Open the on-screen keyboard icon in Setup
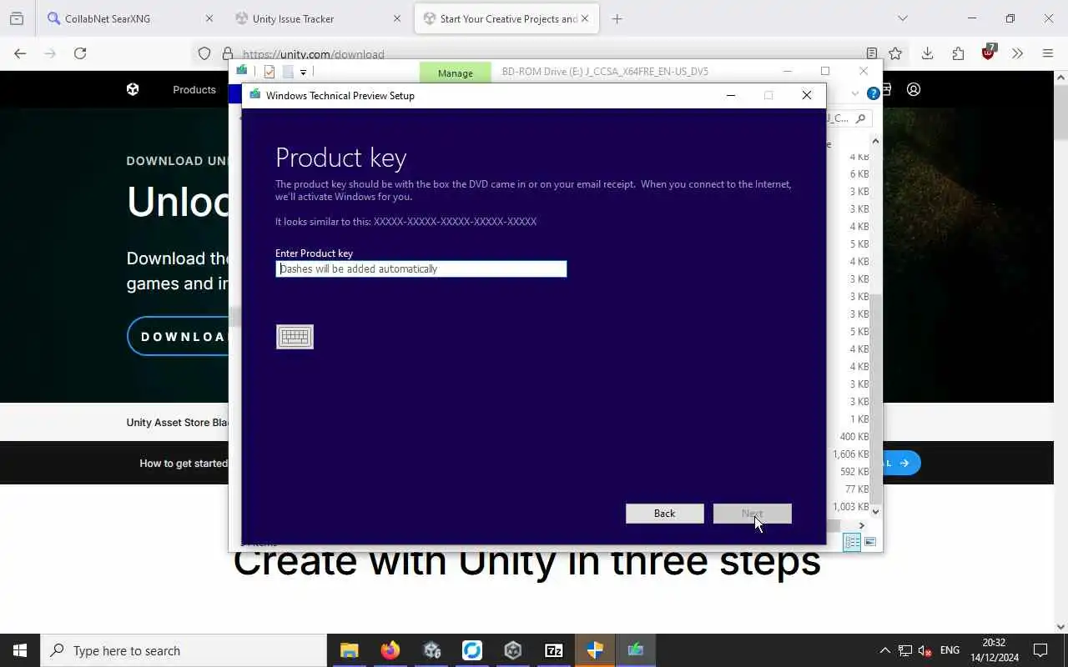The width and height of the screenshot is (1068, 667). click(295, 337)
